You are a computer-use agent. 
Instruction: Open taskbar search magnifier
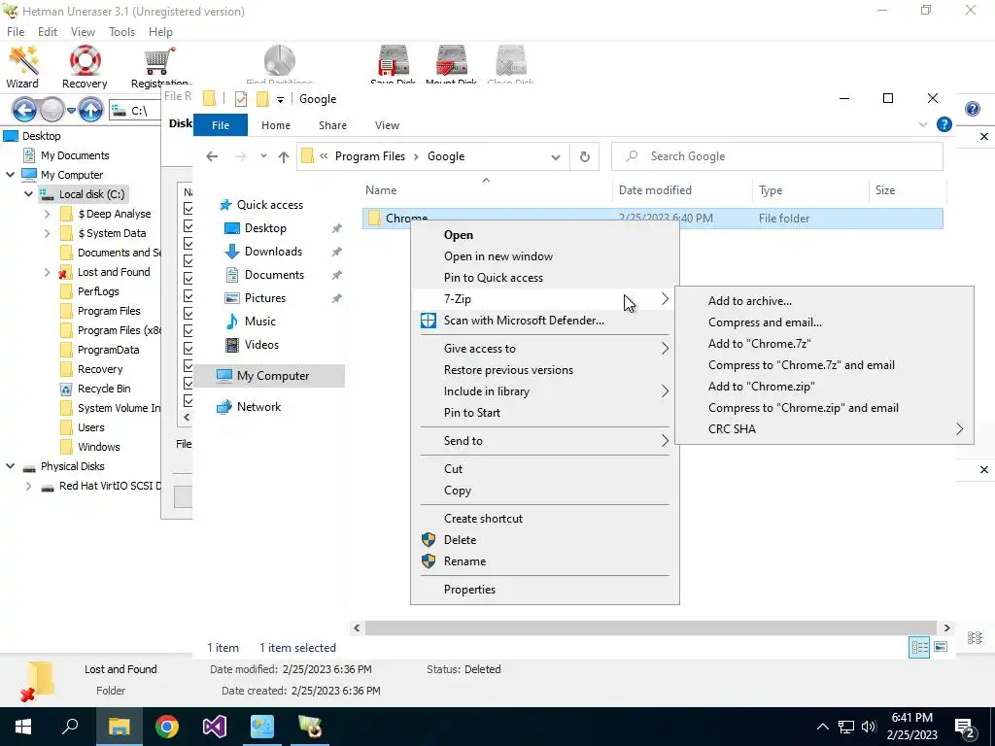tap(70, 727)
